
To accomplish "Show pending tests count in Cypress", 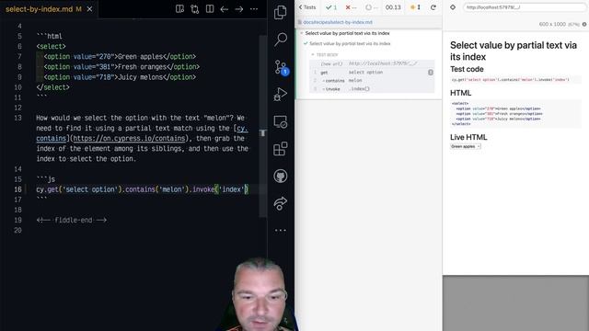I will pyautogui.click(x=372, y=7).
